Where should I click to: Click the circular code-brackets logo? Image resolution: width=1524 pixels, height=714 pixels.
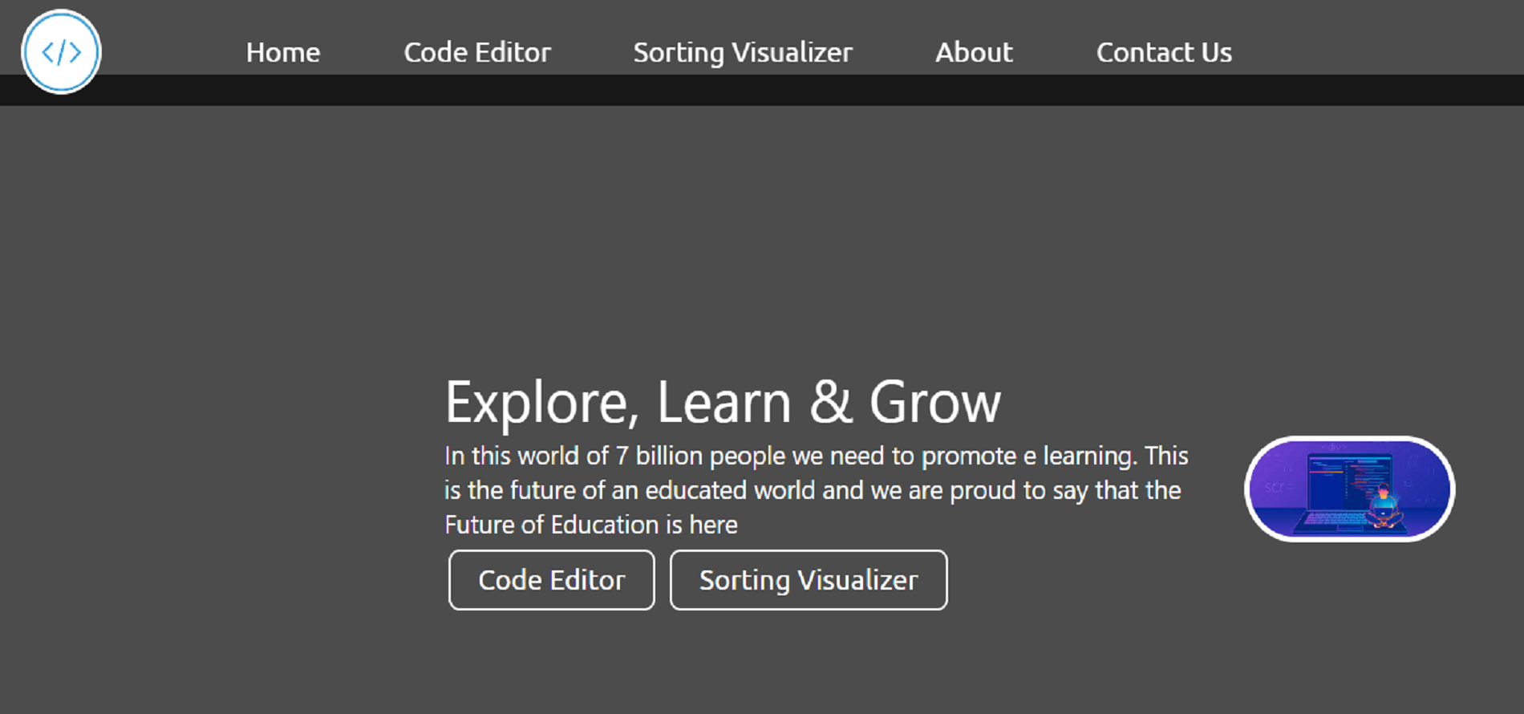pyautogui.click(x=61, y=52)
